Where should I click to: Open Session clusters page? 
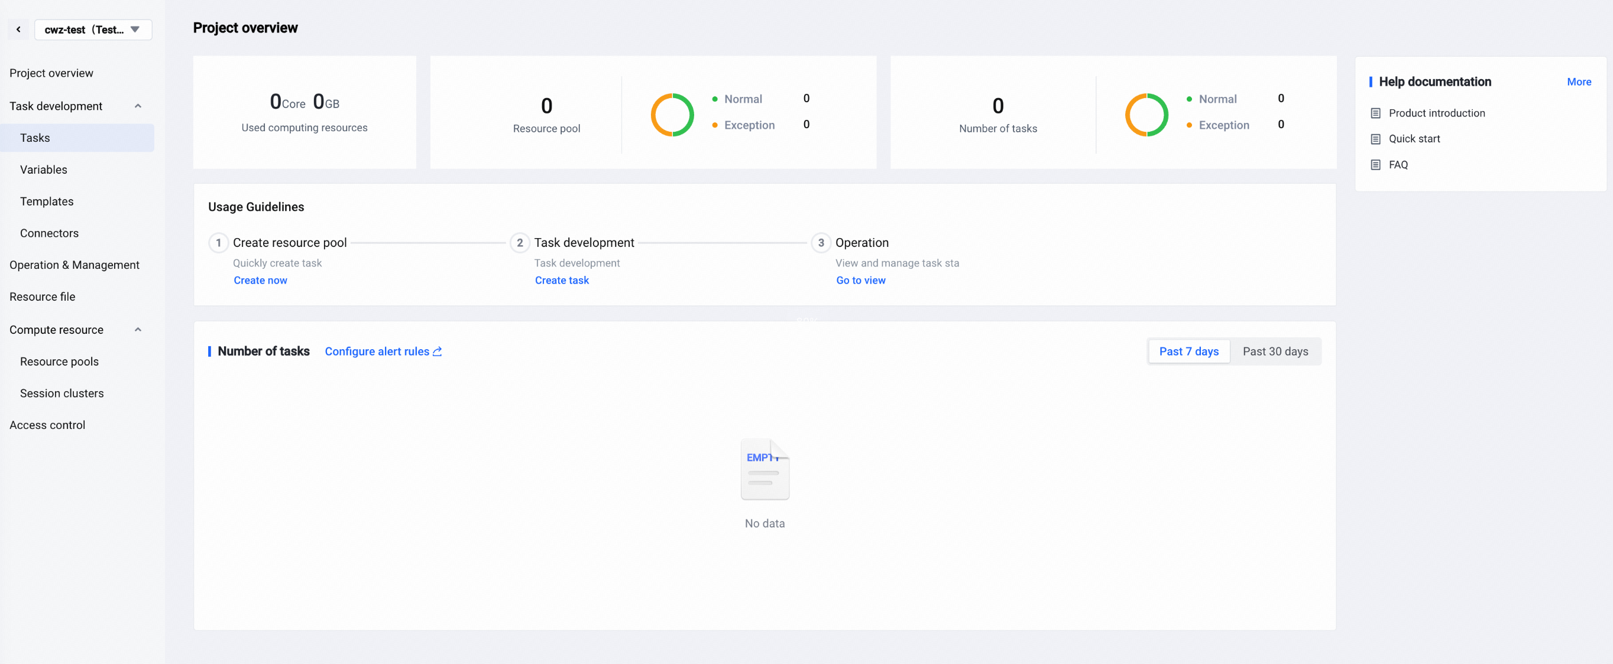[61, 393]
